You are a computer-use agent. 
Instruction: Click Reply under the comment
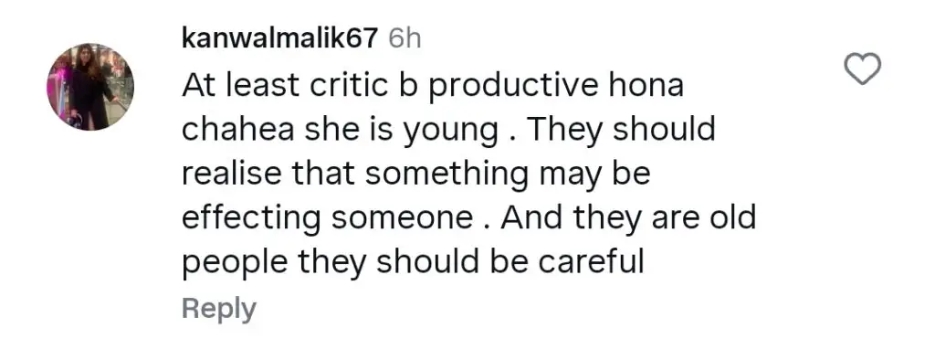pyautogui.click(x=219, y=309)
